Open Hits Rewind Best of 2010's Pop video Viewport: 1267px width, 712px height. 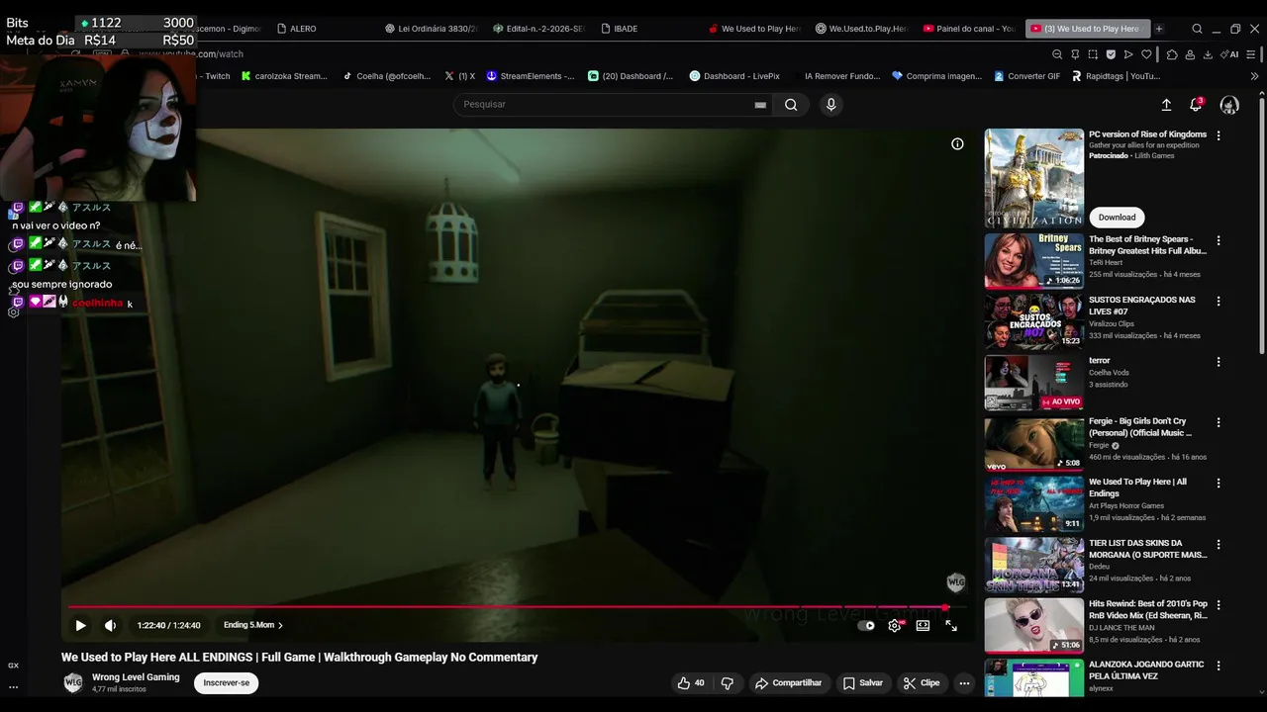tap(1034, 625)
